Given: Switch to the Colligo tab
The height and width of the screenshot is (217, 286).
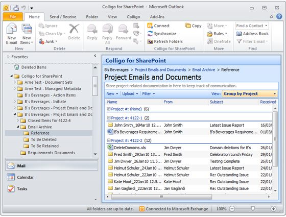Looking at the screenshot, I should coord(133,17).
